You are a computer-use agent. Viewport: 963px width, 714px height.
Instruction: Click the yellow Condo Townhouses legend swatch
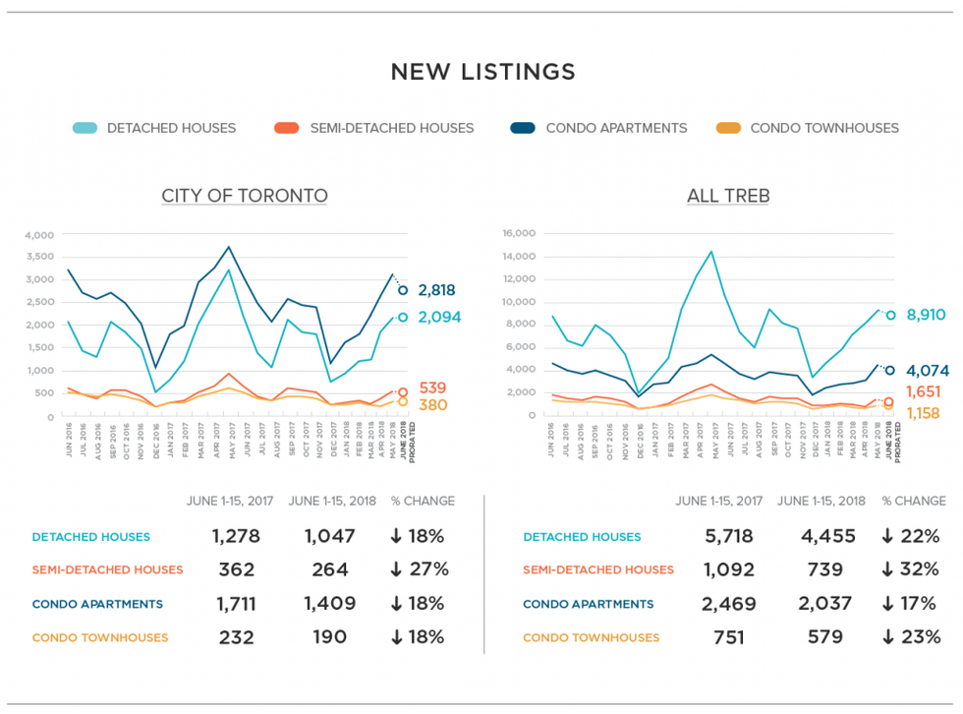728,128
